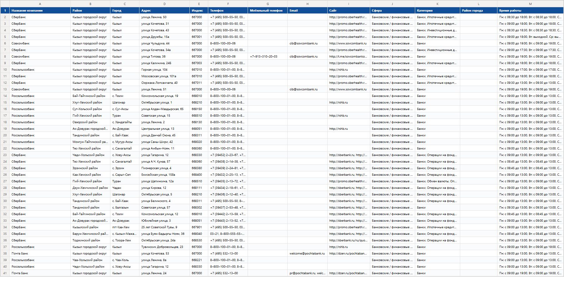The height and width of the screenshot is (282, 564).
Task: Select column J by its letter header
Action: click(x=392, y=4)
